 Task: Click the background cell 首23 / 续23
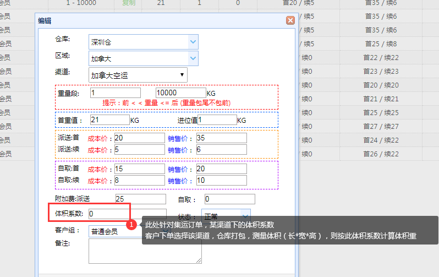(381, 71)
